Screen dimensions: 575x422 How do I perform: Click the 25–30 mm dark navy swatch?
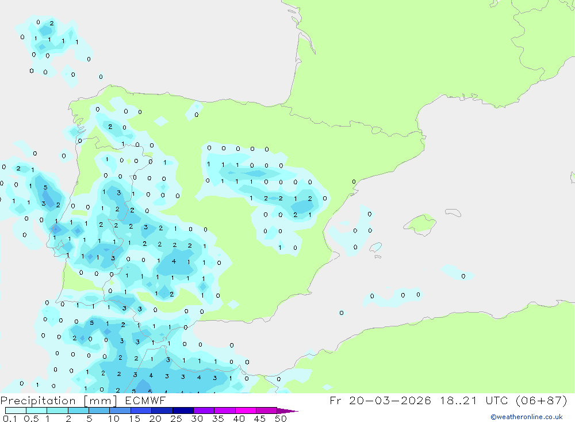tap(183, 410)
